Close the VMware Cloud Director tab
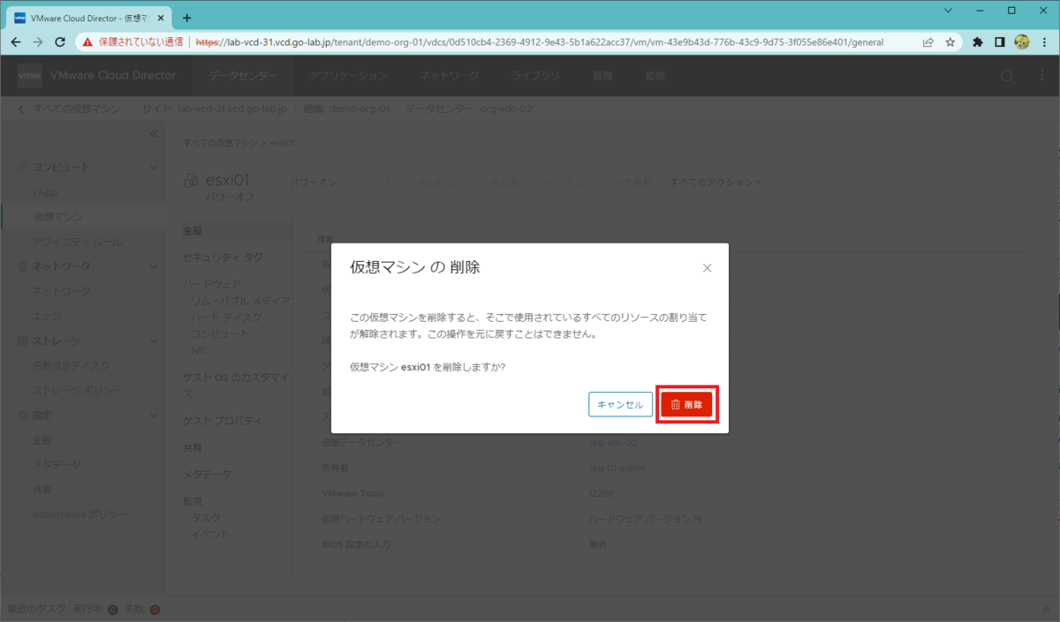 161,18
